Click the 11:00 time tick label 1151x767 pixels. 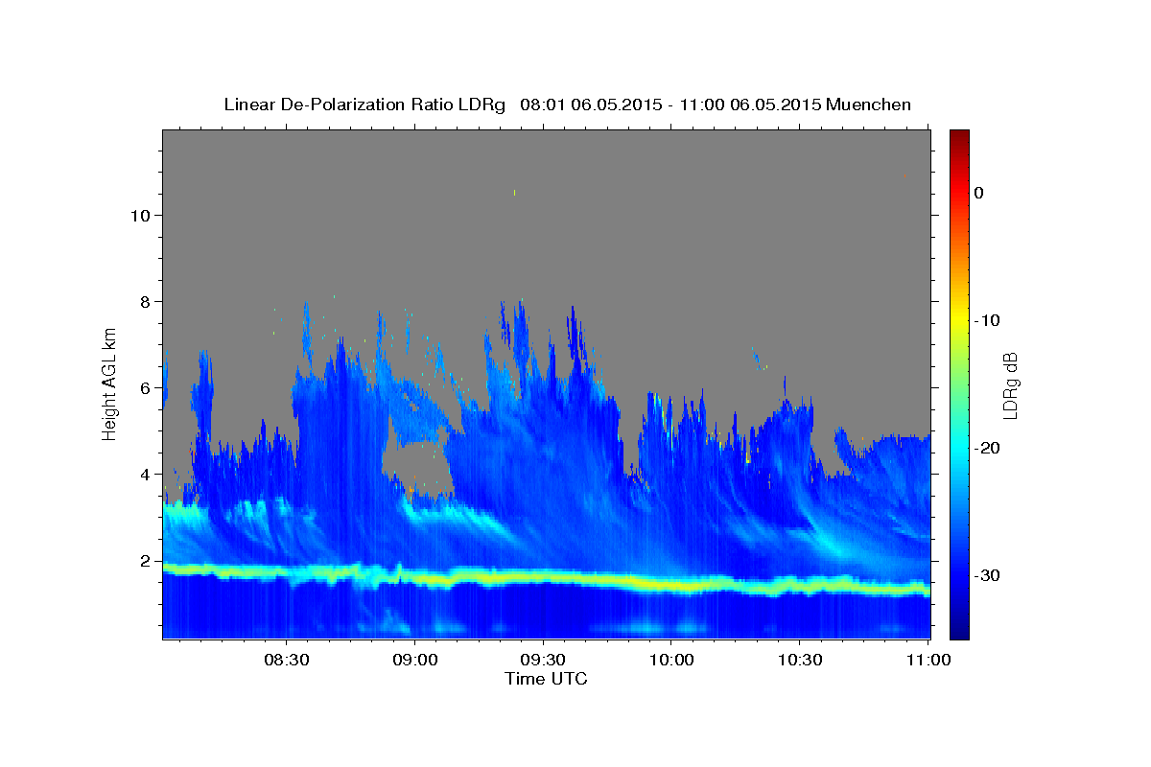(x=928, y=661)
